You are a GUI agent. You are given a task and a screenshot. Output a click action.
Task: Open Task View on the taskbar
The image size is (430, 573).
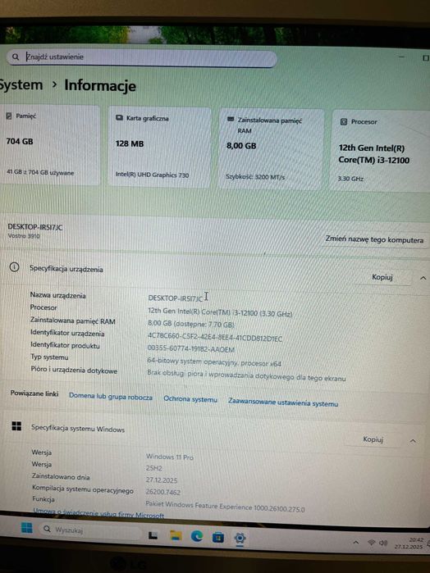(153, 536)
